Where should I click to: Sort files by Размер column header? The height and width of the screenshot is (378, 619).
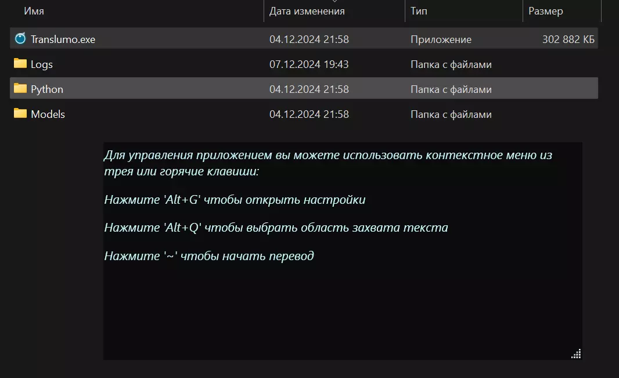tap(545, 11)
